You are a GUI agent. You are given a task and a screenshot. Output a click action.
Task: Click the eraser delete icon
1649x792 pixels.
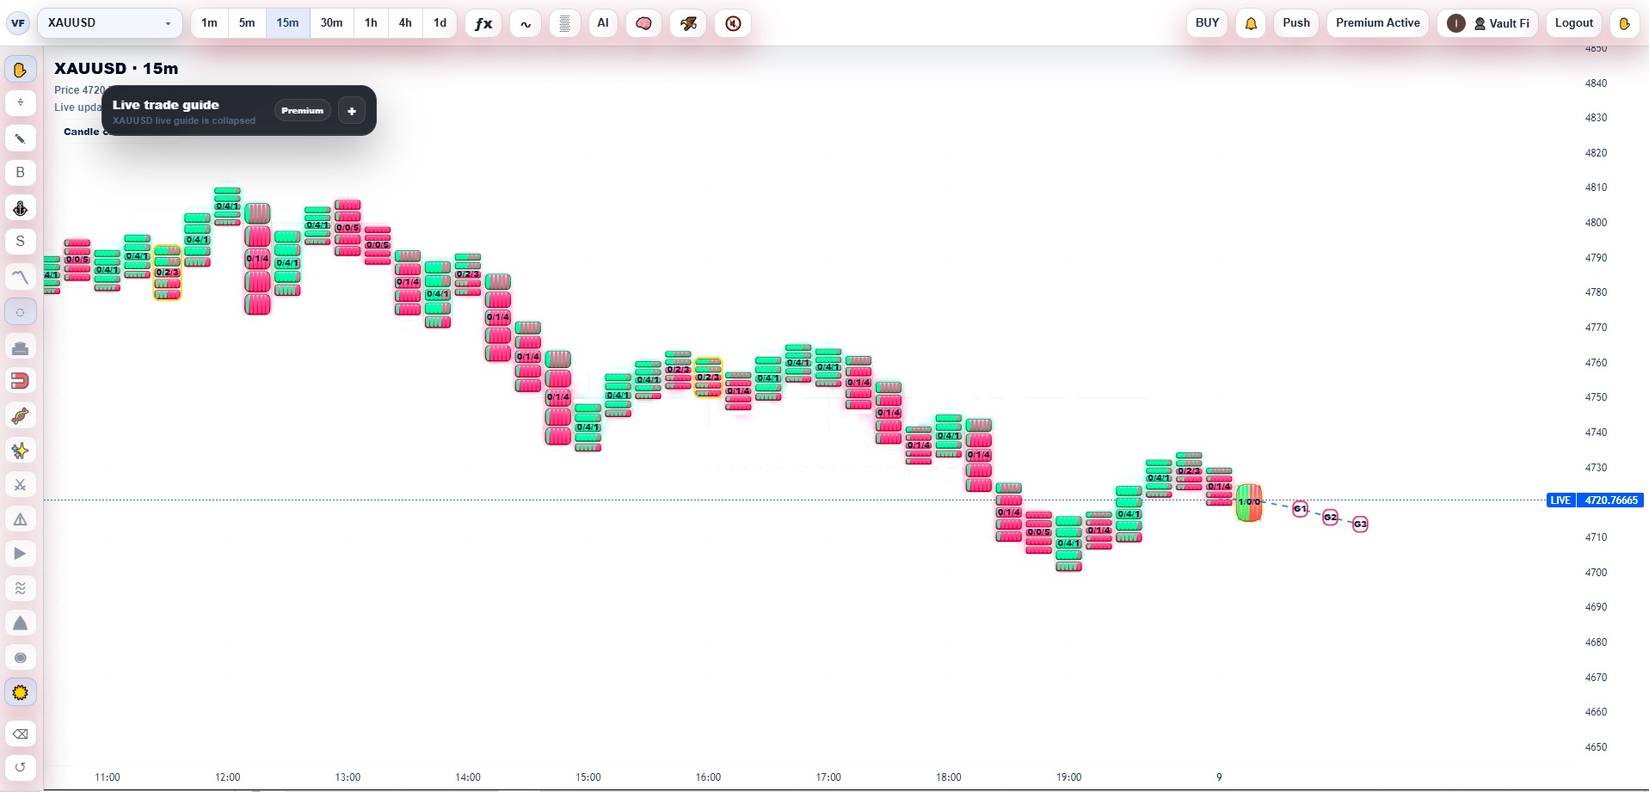click(x=21, y=734)
